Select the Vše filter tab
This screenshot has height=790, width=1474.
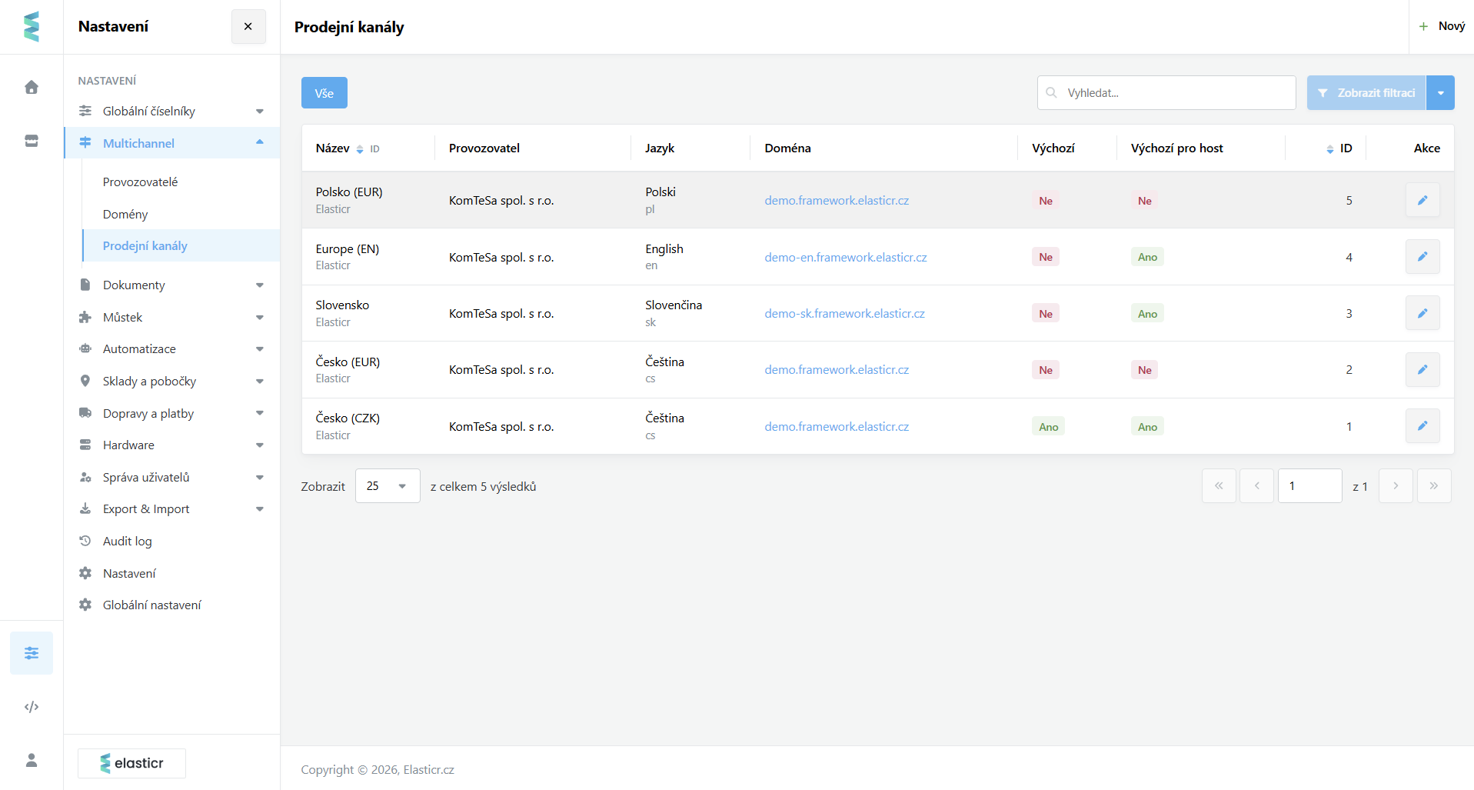coord(324,93)
